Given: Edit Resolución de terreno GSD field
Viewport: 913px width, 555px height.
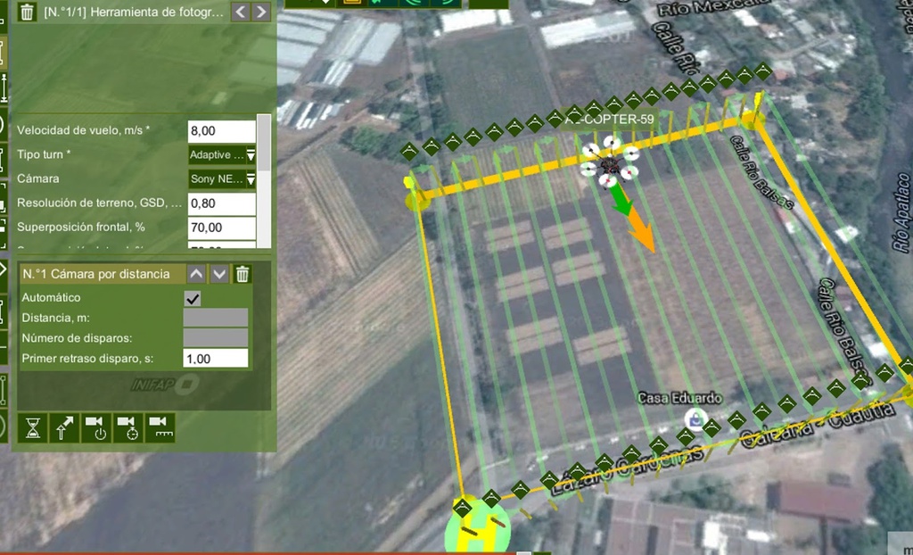Looking at the screenshot, I should click(221, 203).
